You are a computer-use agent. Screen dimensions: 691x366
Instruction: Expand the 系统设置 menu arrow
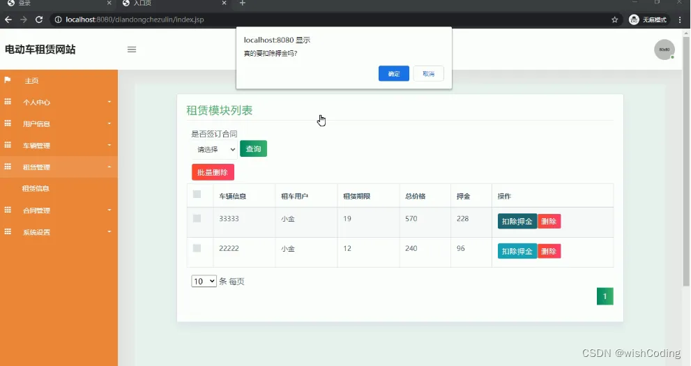tap(109, 231)
